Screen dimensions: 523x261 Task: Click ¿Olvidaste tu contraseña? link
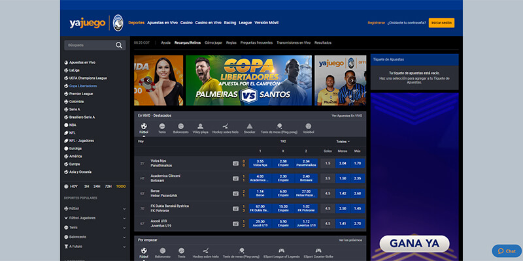(407, 23)
